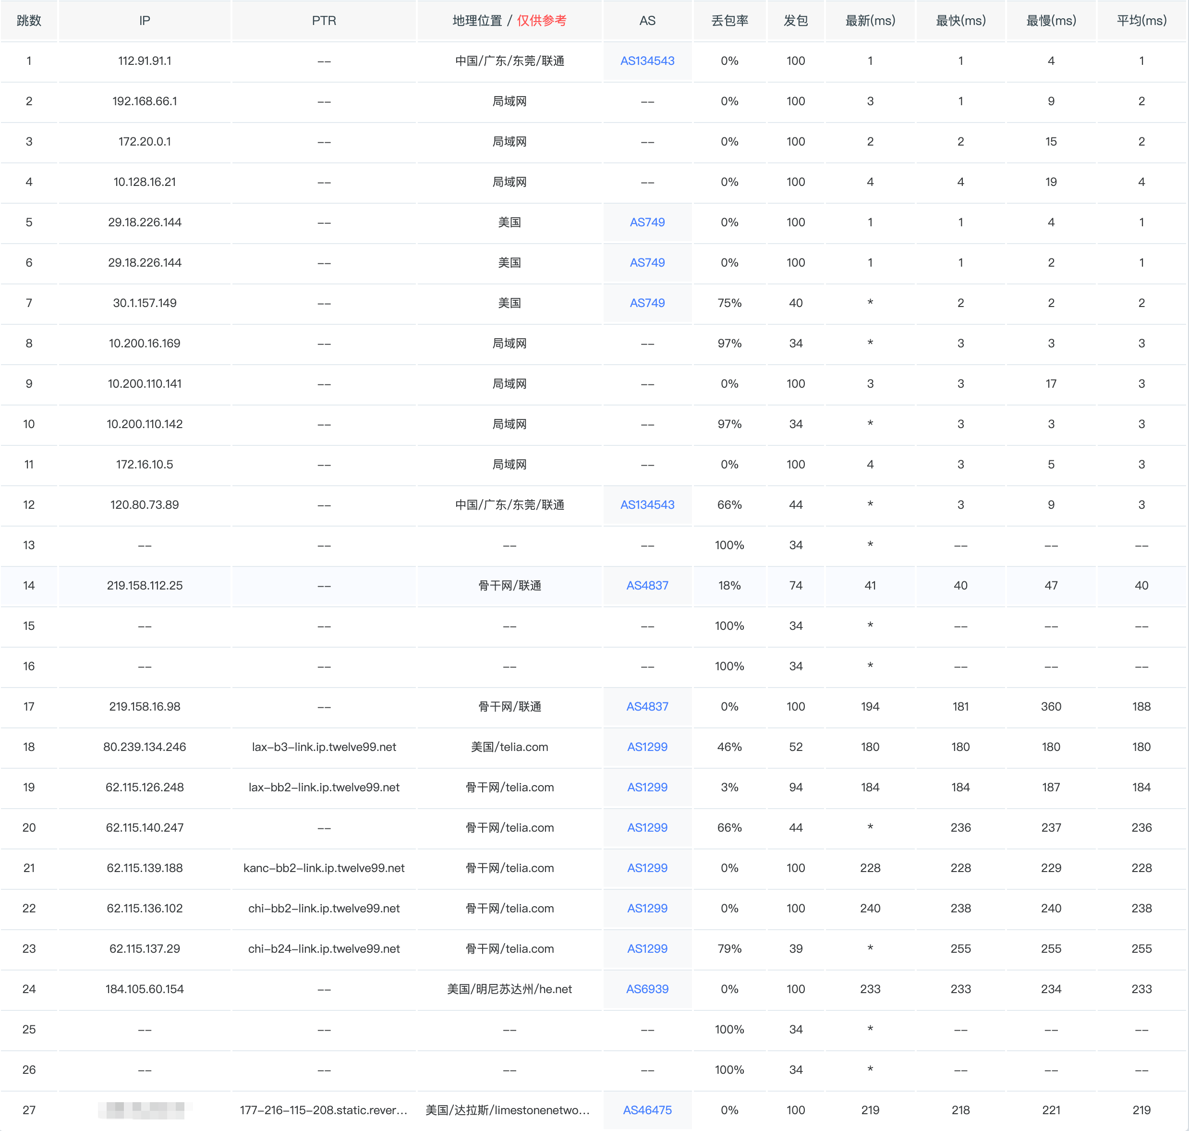Click AS1299 link in hop 21 row
The image size is (1189, 1131).
coord(647,868)
